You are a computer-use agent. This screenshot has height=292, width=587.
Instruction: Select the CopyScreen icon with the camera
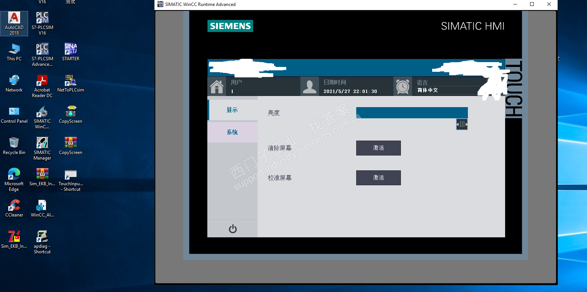coord(71,115)
